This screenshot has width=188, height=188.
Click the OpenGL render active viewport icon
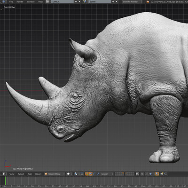click(162, 174)
